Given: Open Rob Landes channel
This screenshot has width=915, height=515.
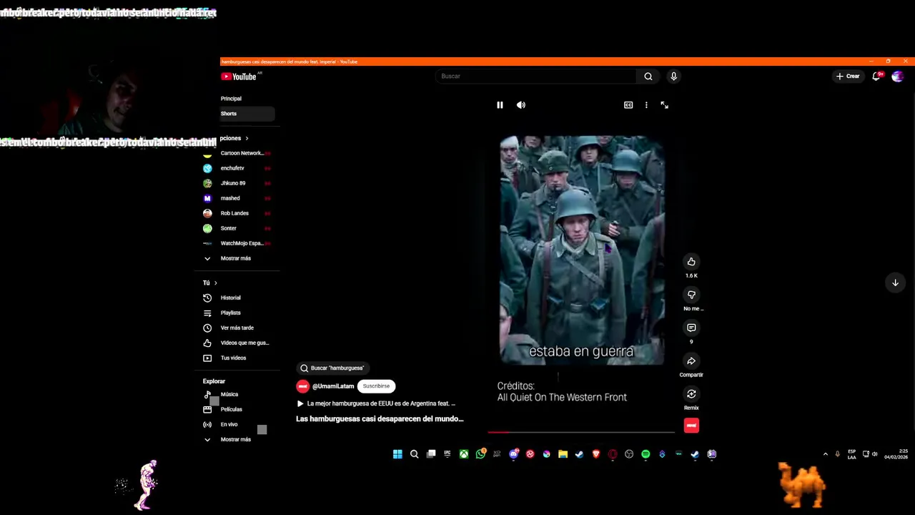Looking at the screenshot, I should point(234,213).
